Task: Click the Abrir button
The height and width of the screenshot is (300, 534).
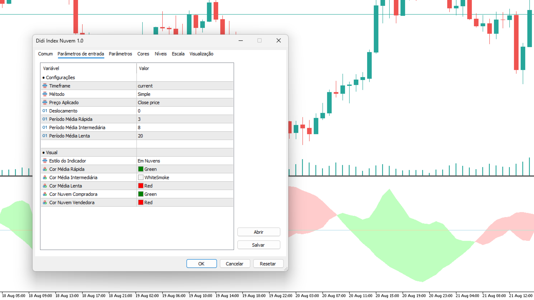Action: [259, 232]
